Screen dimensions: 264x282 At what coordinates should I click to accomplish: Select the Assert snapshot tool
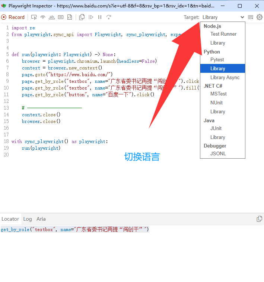(x=70, y=17)
